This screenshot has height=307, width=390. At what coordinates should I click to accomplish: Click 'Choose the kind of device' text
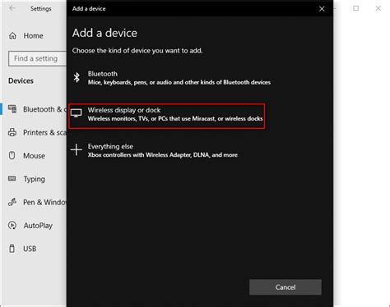pos(137,51)
